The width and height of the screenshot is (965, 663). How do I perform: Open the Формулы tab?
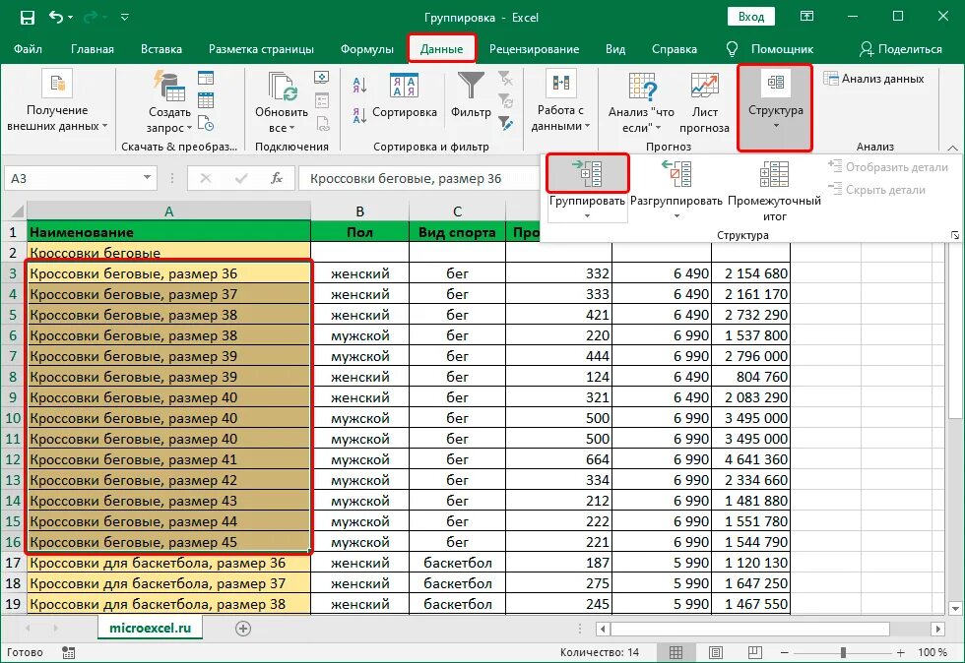tap(366, 49)
